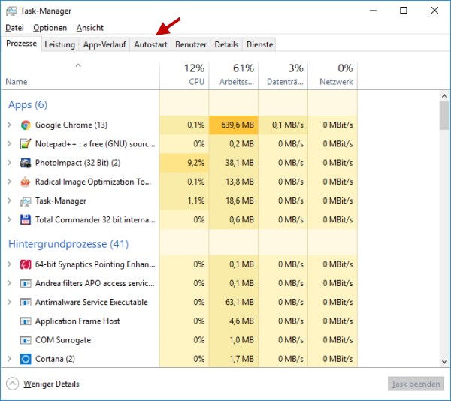Expand the Total Commander 32 bit entry
Image resolution: width=451 pixels, height=401 pixels.
[x=9, y=219]
